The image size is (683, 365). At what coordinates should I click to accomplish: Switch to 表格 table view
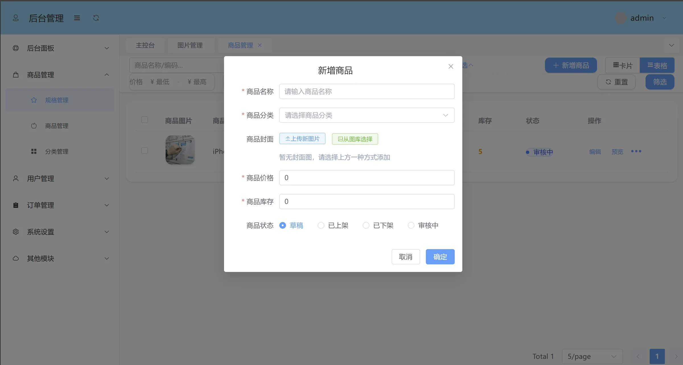pos(657,65)
